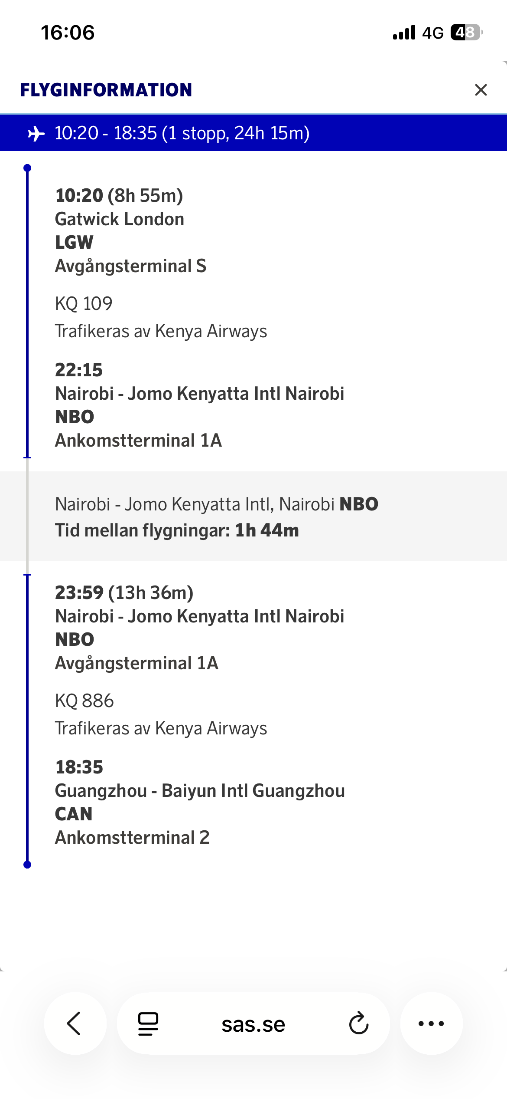
Task: Tap the cellular signal bars icon
Action: [404, 33]
